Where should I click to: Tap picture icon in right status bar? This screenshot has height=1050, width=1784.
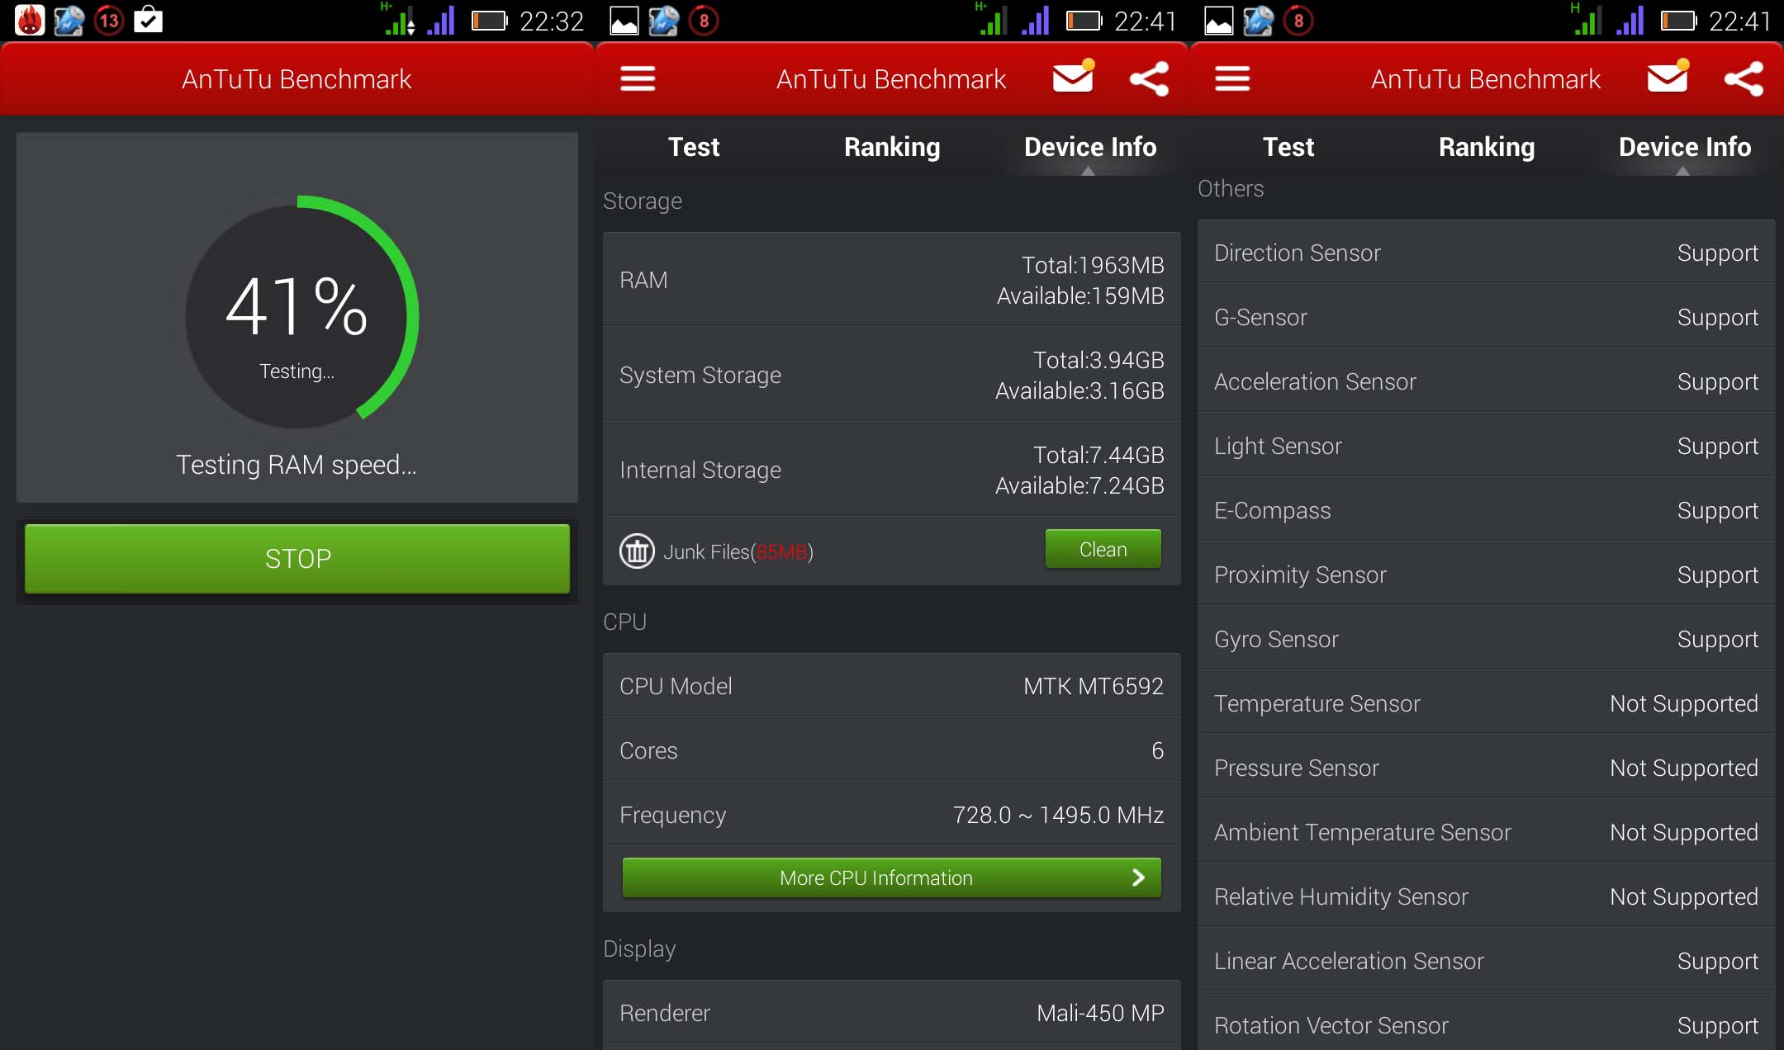point(1219,21)
